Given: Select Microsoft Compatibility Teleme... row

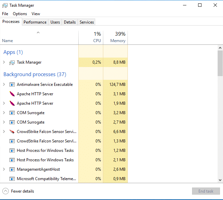Looking at the screenshot, I should pyautogui.click(x=46, y=179).
